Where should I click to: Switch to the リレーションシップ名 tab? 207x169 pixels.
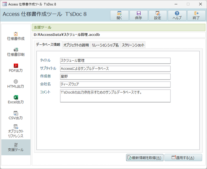click(x=105, y=45)
